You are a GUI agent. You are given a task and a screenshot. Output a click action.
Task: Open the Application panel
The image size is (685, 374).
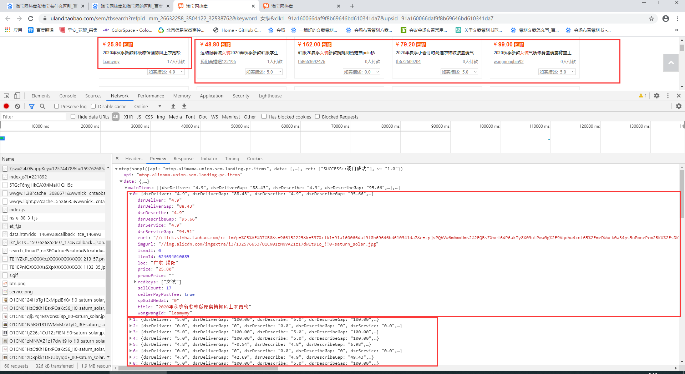click(x=212, y=96)
